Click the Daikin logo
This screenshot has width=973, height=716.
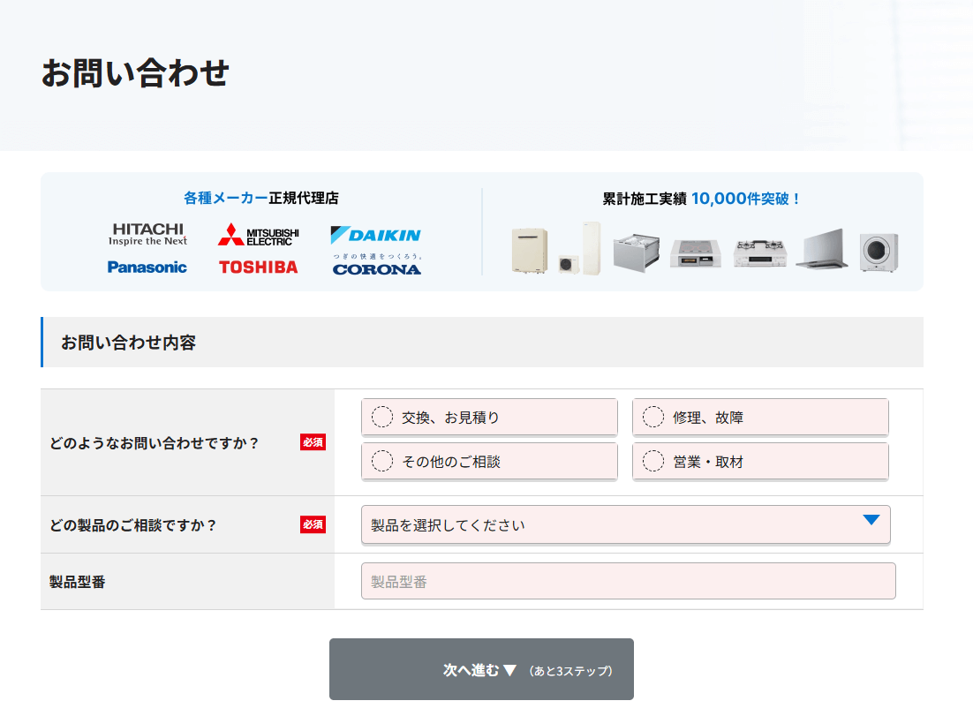375,235
